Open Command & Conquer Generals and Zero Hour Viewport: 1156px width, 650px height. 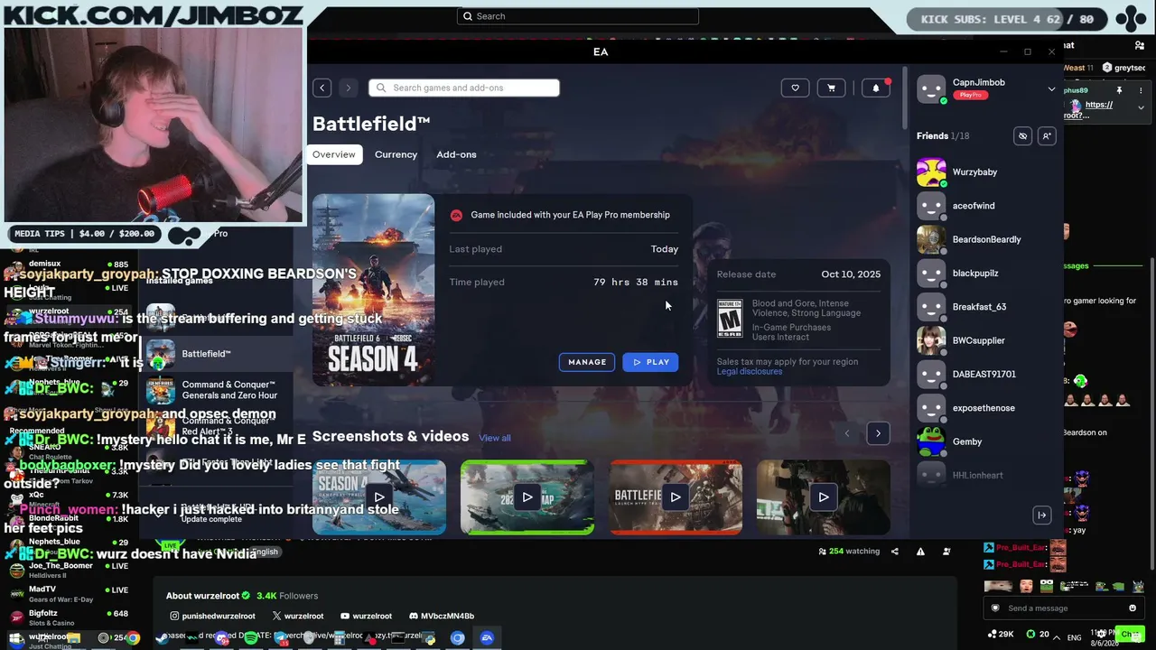click(217, 390)
